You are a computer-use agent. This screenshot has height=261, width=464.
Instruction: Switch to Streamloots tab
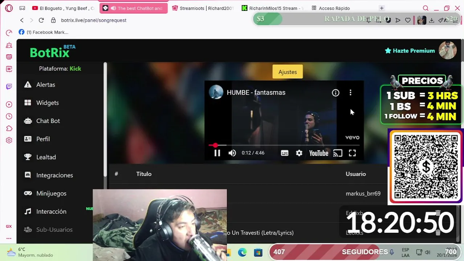(203, 8)
